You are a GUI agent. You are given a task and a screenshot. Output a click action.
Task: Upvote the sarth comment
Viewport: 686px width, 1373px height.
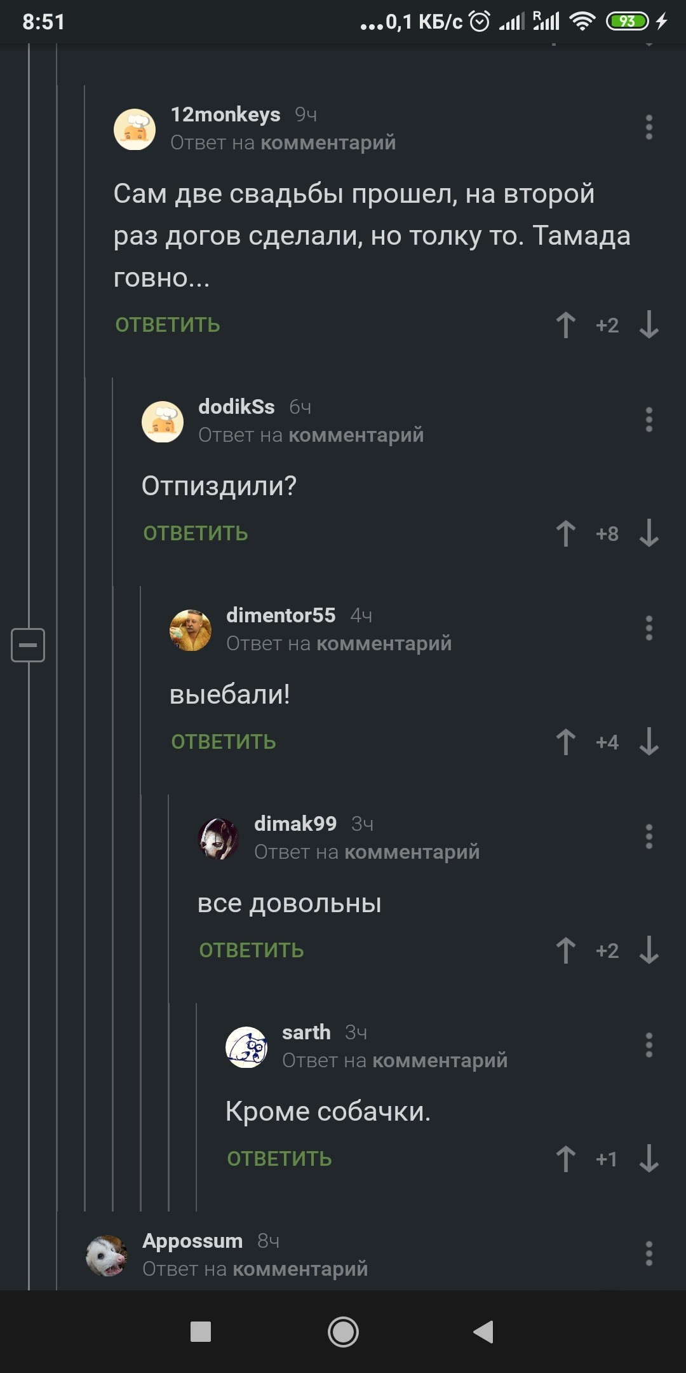pos(565,1159)
